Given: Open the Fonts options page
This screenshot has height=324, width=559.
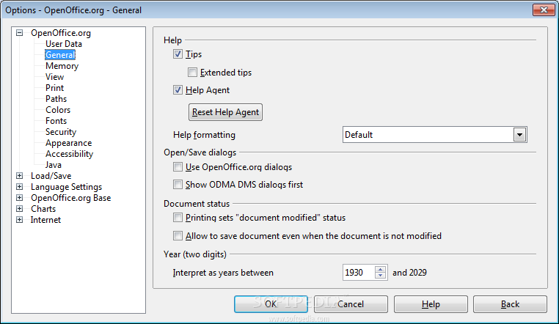Looking at the screenshot, I should point(56,121).
